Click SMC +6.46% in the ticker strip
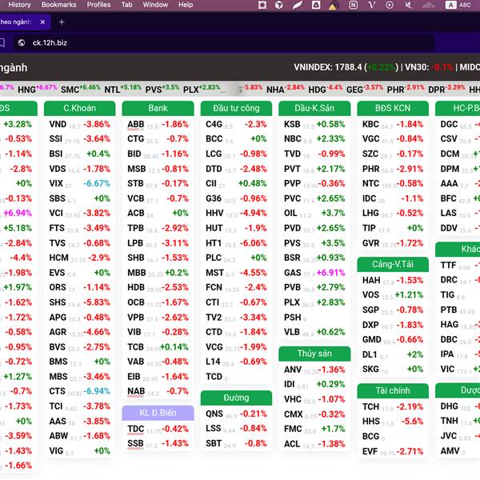 [x=81, y=89]
